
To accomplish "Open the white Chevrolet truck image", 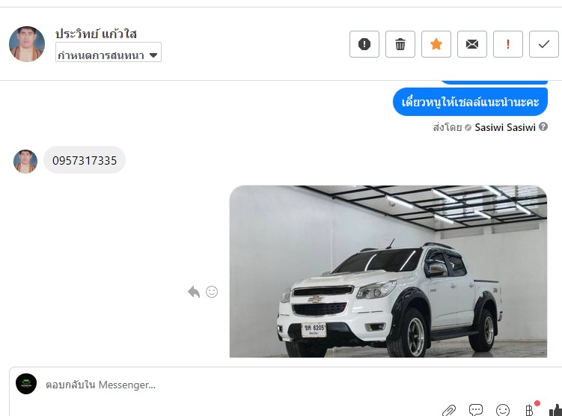I will click(388, 272).
